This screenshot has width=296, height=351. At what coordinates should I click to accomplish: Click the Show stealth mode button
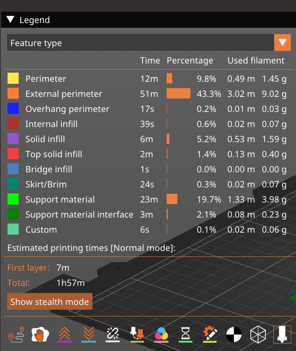tap(50, 302)
